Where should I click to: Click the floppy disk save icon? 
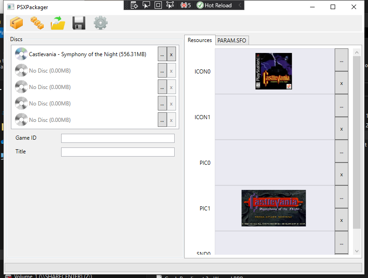[x=79, y=23]
